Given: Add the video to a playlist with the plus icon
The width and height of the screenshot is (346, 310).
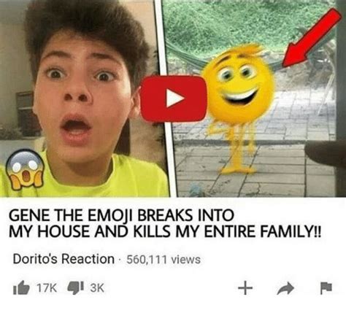Looking at the screenshot, I should click(245, 288).
